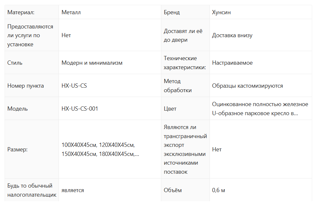Select the "Настраиваемое" value cell
The width and height of the screenshot is (317, 207).
232,63
